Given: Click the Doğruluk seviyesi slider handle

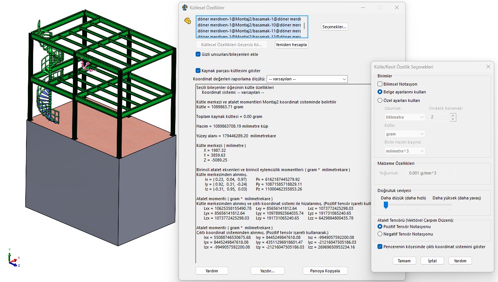Looking at the screenshot, I should [x=386, y=205].
